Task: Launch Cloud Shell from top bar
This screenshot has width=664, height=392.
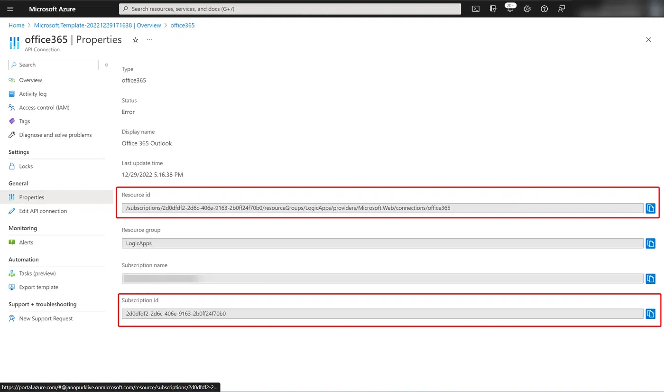Action: tap(476, 9)
